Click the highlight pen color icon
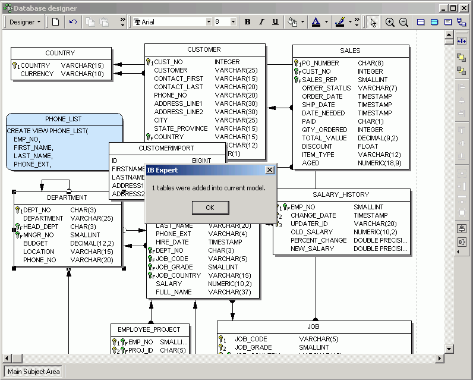 340,22
